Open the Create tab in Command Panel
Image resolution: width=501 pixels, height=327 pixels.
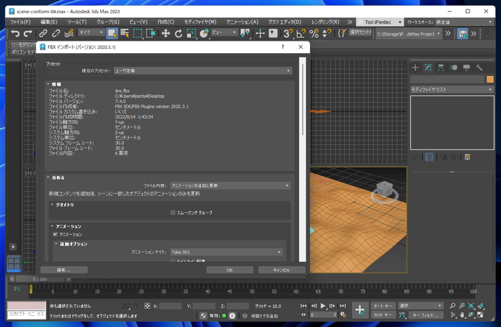click(x=415, y=68)
